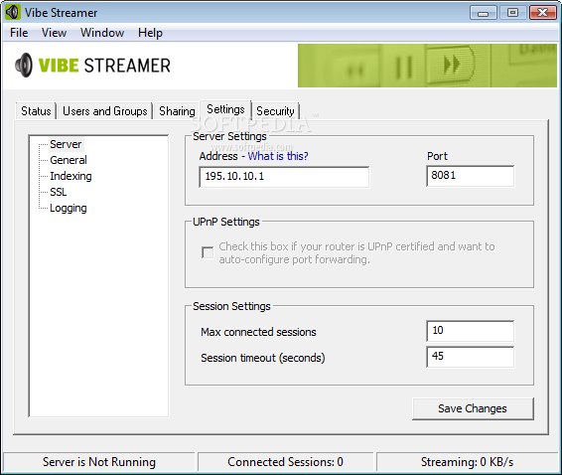The image size is (562, 475).
Task: Maximize the Vibe Streamer window
Action: click(513, 13)
